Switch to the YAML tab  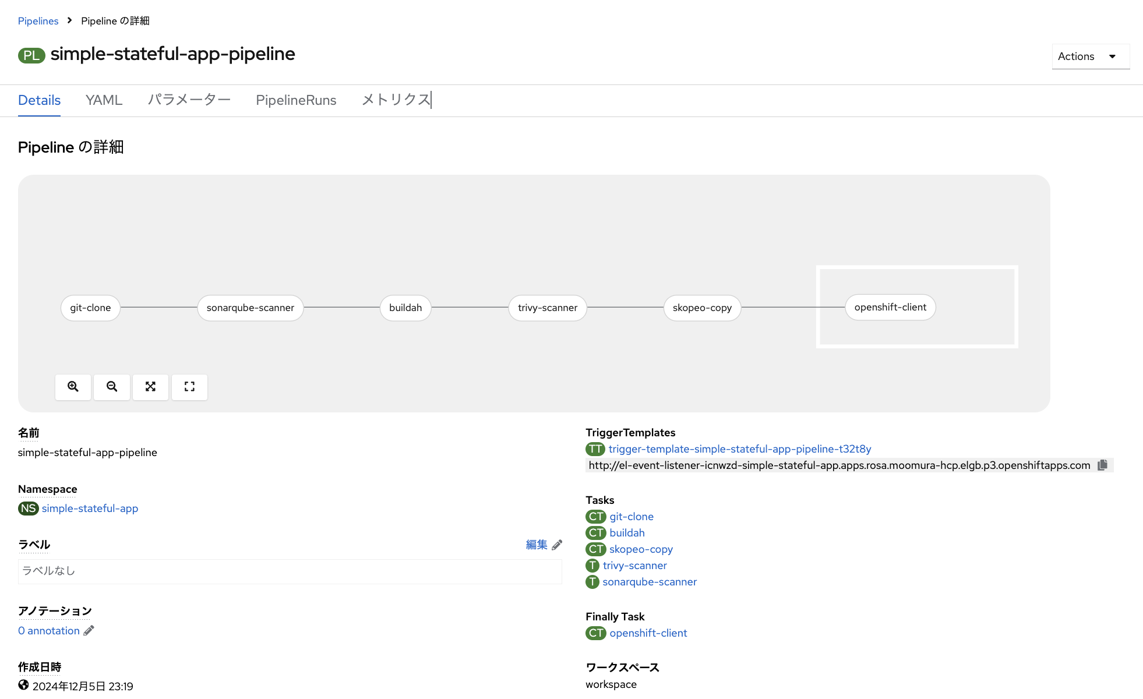click(104, 100)
